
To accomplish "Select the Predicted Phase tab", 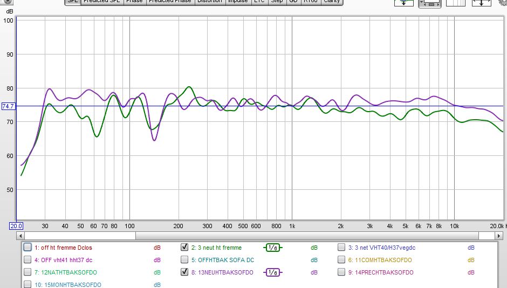I will coord(170,2).
